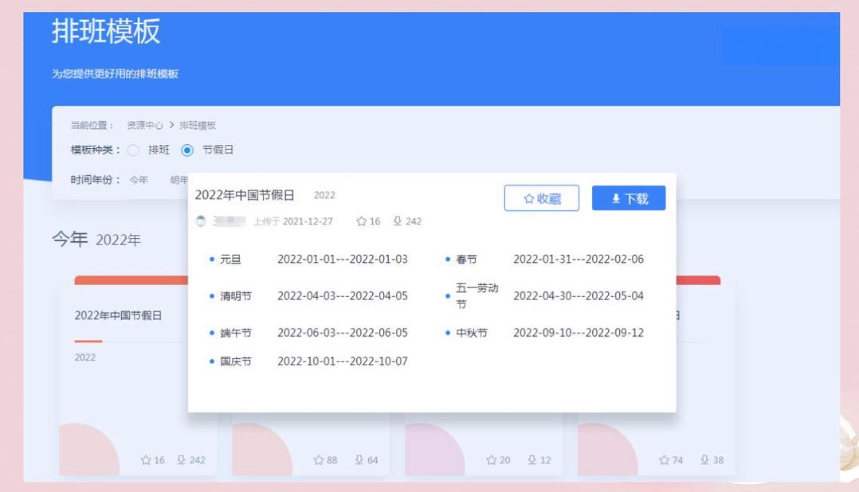
Task: Click download icon beside 12 on third card
Action: pyautogui.click(x=532, y=460)
